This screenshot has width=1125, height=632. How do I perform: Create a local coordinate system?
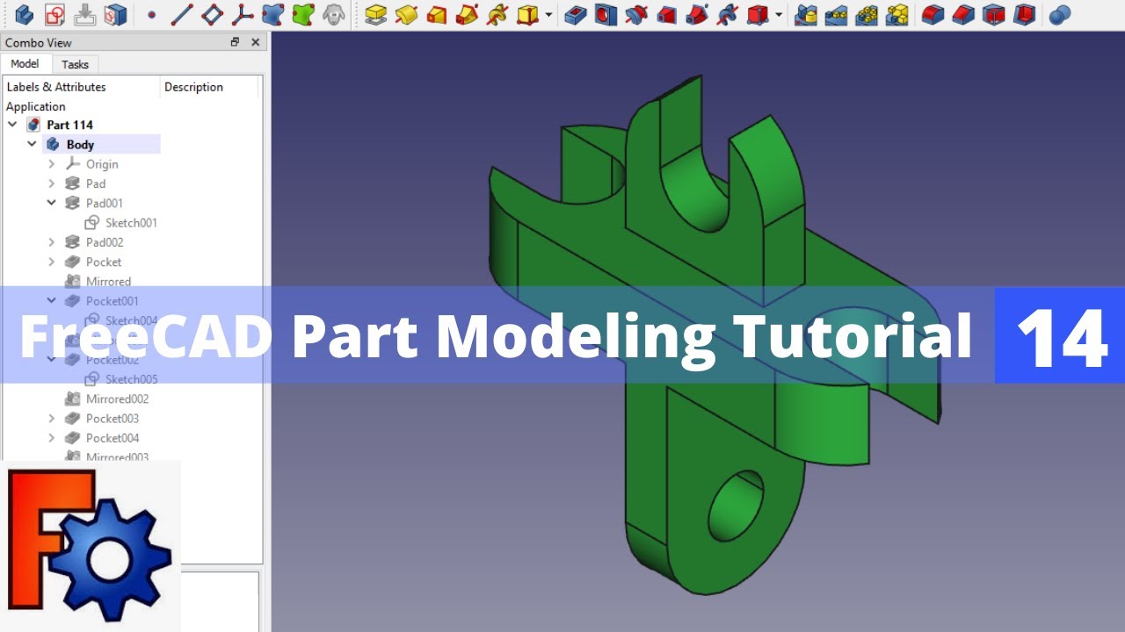[x=242, y=14]
